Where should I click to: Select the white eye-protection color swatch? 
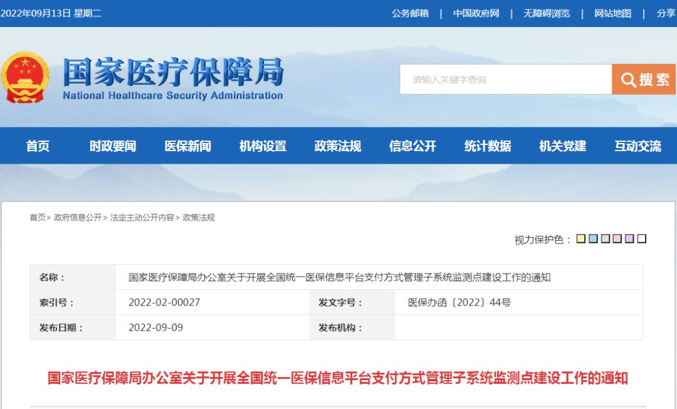642,238
